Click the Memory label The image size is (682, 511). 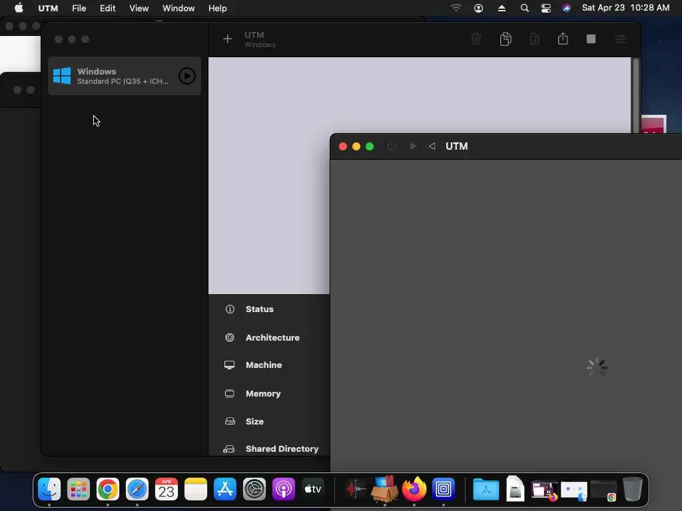pos(263,394)
